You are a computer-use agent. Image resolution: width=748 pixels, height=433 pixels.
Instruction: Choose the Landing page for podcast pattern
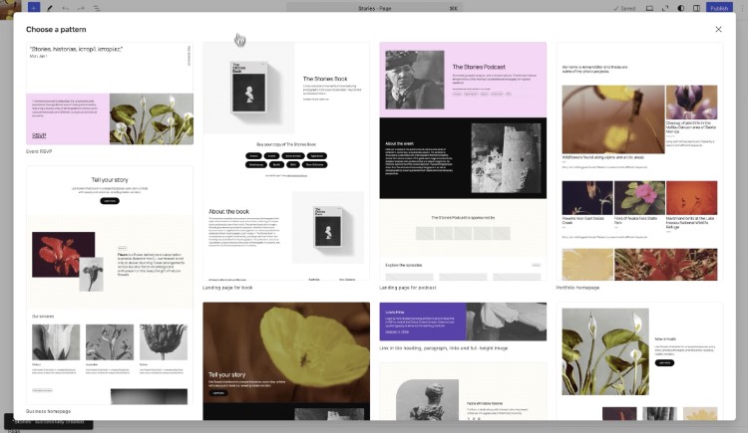463,161
